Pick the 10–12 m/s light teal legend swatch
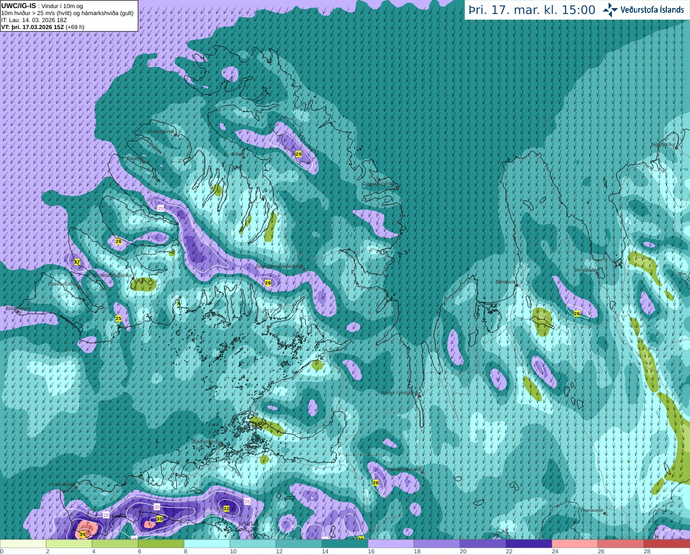Screen dimensions: 690x555 pyautogui.click(x=253, y=544)
